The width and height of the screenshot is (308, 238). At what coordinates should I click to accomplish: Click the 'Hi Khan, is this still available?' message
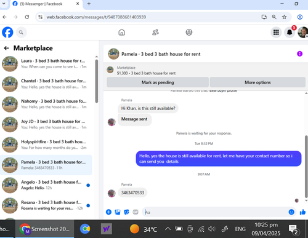(x=148, y=108)
